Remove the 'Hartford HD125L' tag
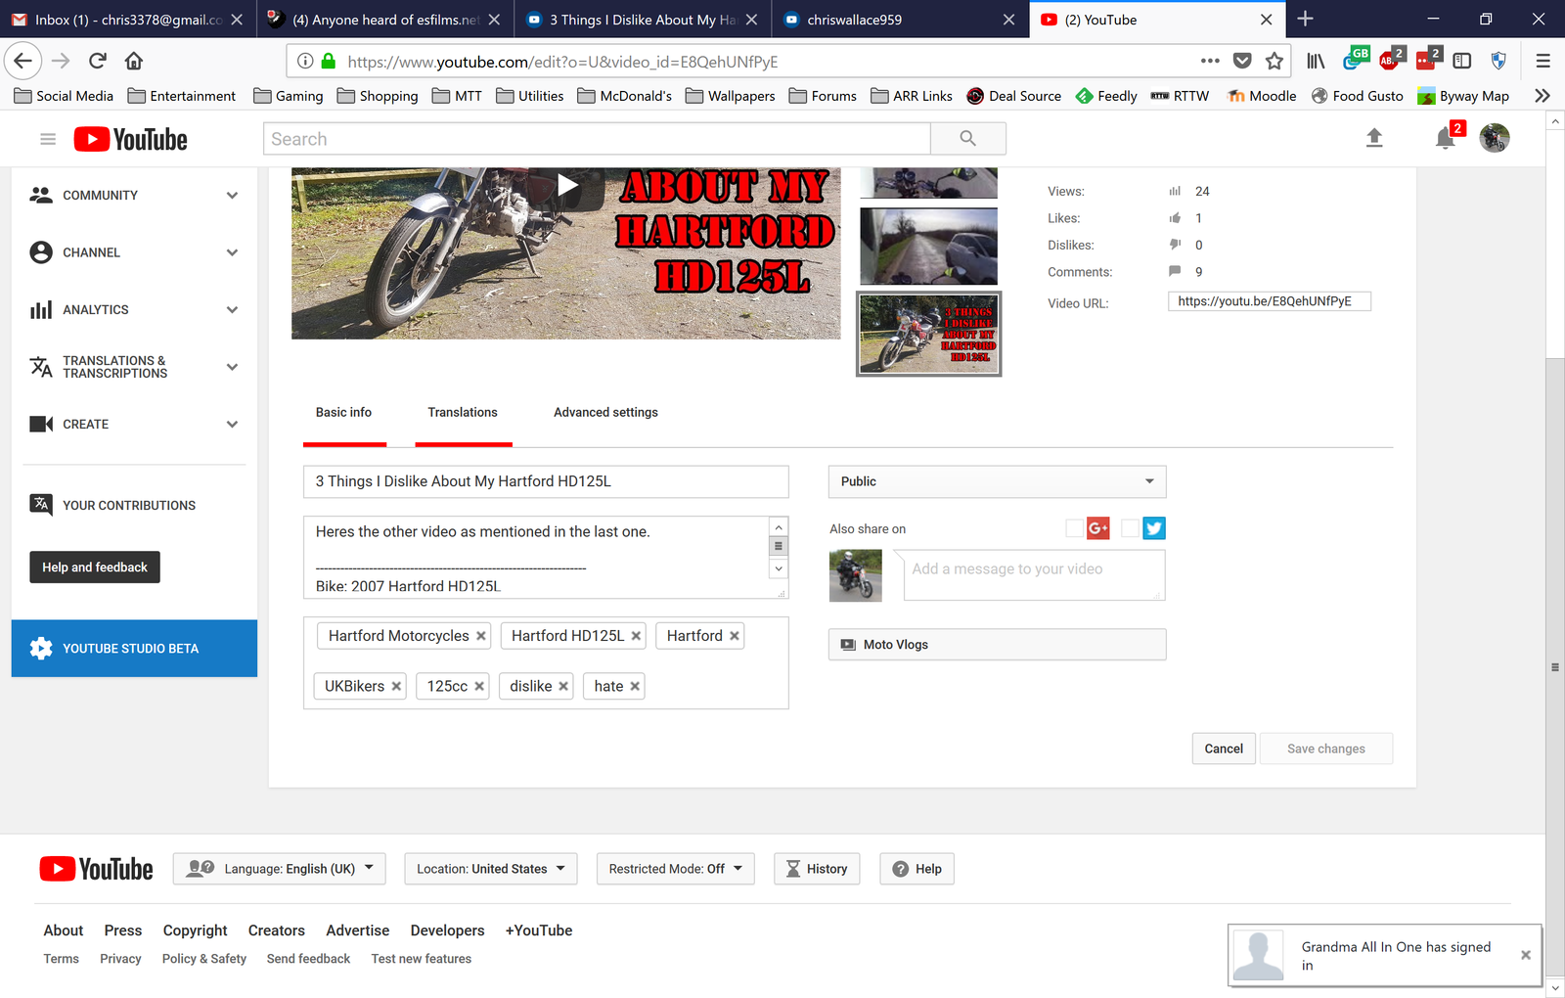 [636, 636]
